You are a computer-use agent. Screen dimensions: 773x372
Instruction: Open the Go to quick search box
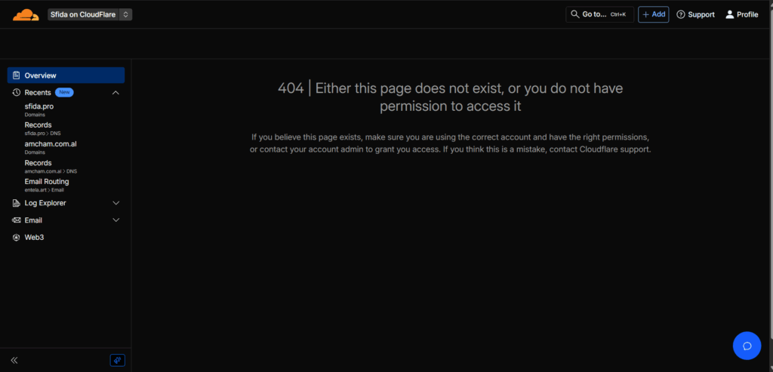(x=599, y=14)
